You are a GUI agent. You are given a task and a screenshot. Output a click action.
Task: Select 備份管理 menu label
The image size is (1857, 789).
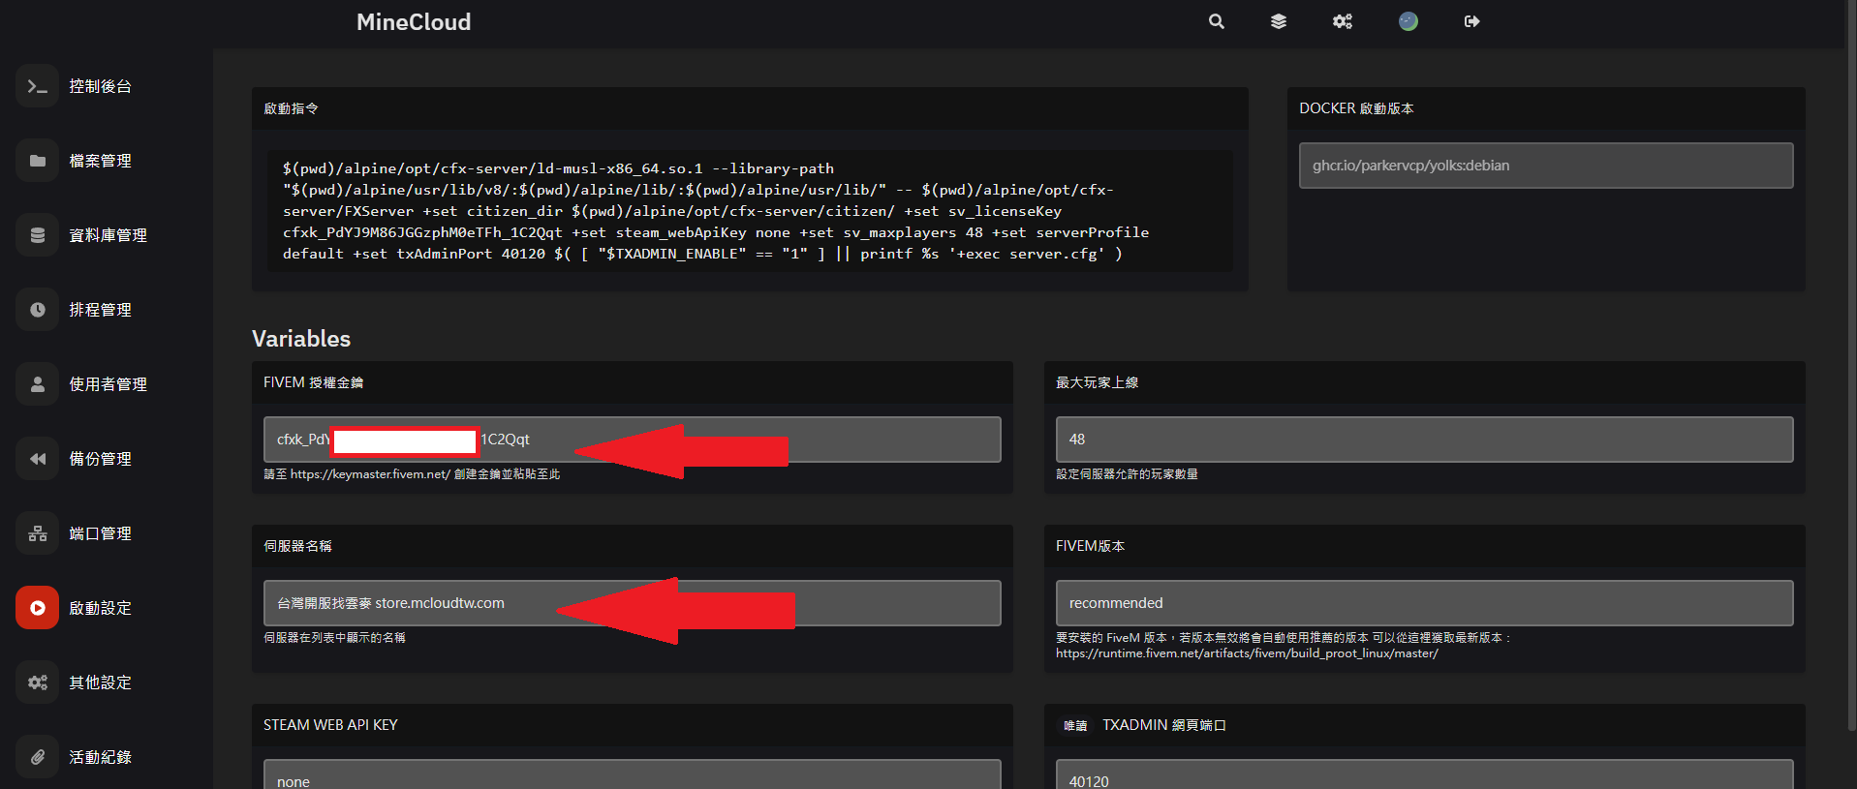coord(100,459)
